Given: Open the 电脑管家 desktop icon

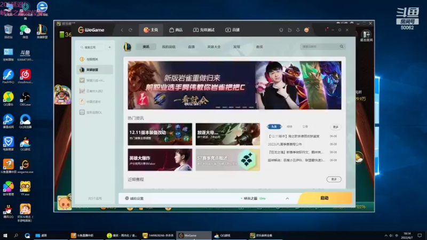Looking at the screenshot, I should pos(9,143).
